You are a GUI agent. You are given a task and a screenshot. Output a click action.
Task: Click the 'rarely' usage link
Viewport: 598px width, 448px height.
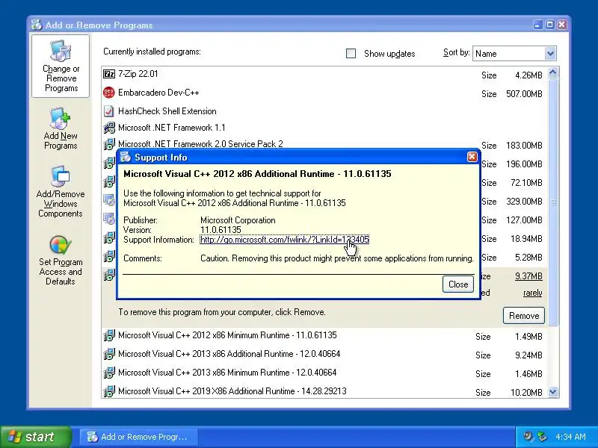(533, 293)
